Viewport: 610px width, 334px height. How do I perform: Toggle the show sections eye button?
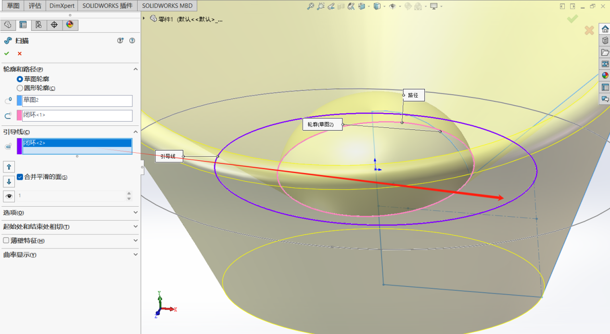9,196
